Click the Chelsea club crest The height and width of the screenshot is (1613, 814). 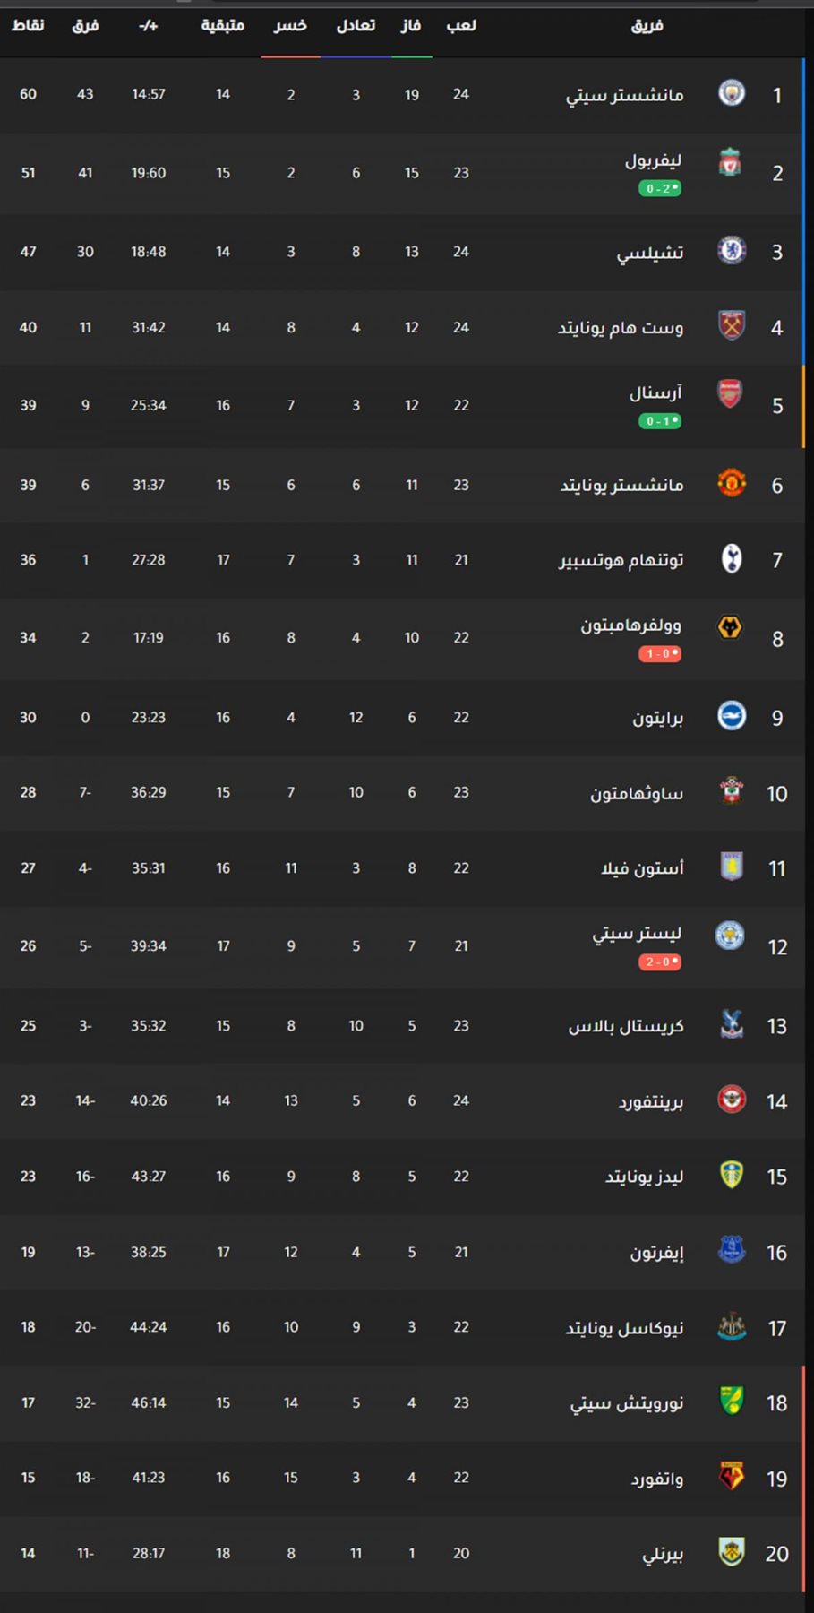coord(732,250)
